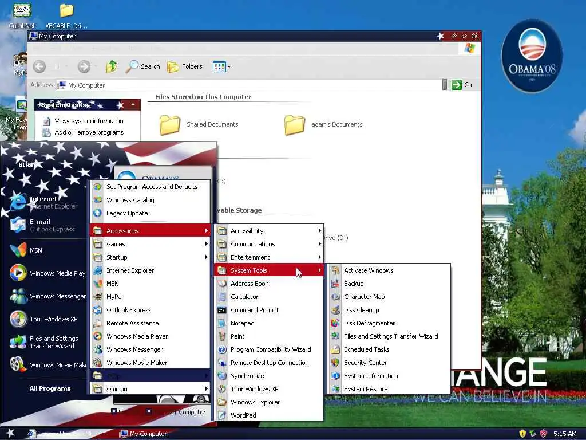This screenshot has height=440, width=586.
Task: Click View system information link
Action: point(89,121)
